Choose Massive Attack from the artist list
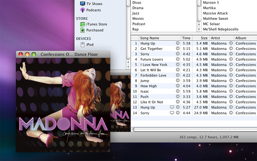This screenshot has height=161, width=257. tap(215, 13)
